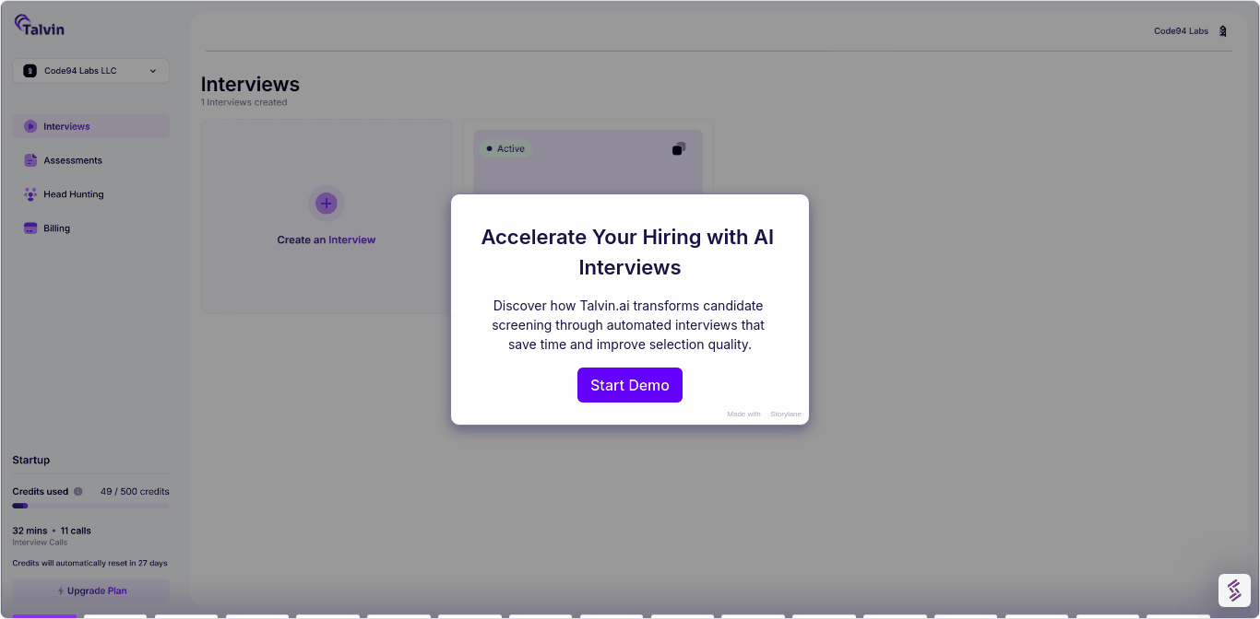Open the Assessments sidebar menu item

(x=90, y=160)
